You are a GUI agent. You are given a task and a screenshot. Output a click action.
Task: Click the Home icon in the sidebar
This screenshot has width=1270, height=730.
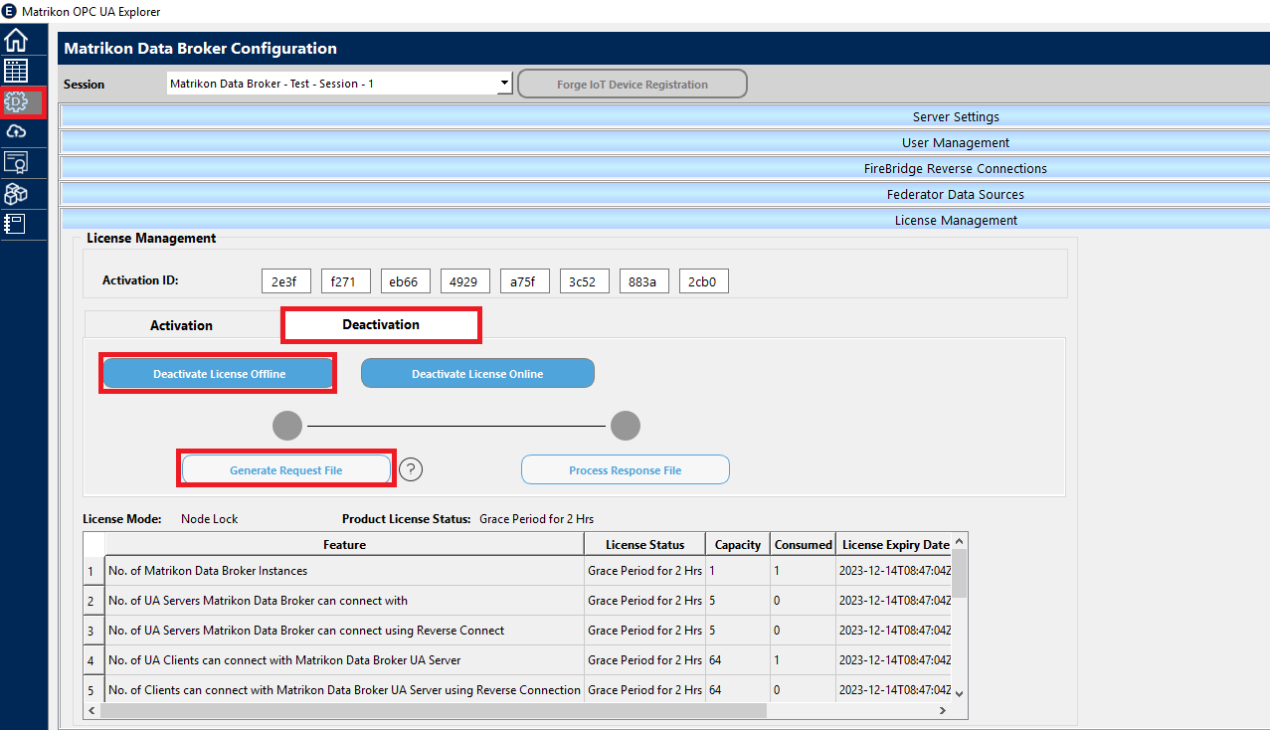click(x=15, y=39)
